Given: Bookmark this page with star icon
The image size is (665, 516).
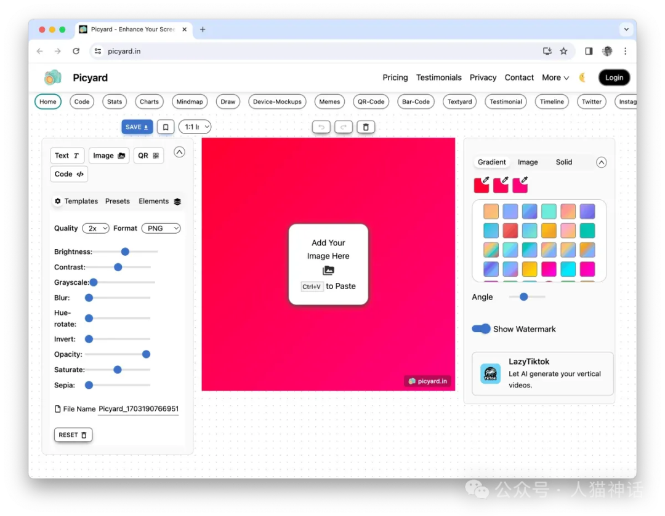Looking at the screenshot, I should pyautogui.click(x=563, y=51).
